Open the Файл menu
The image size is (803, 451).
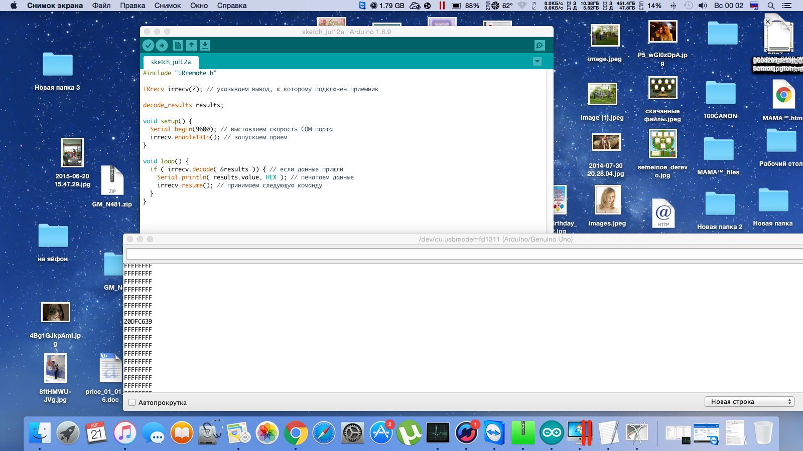tap(101, 6)
